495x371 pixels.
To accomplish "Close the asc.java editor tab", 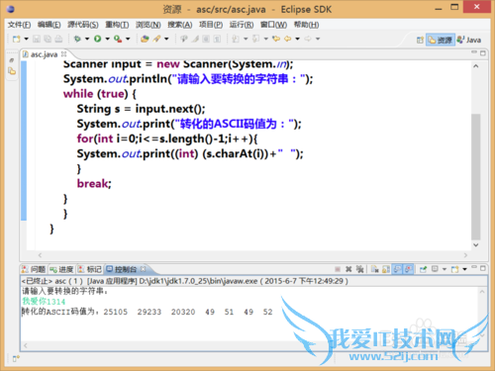I will point(63,53).
